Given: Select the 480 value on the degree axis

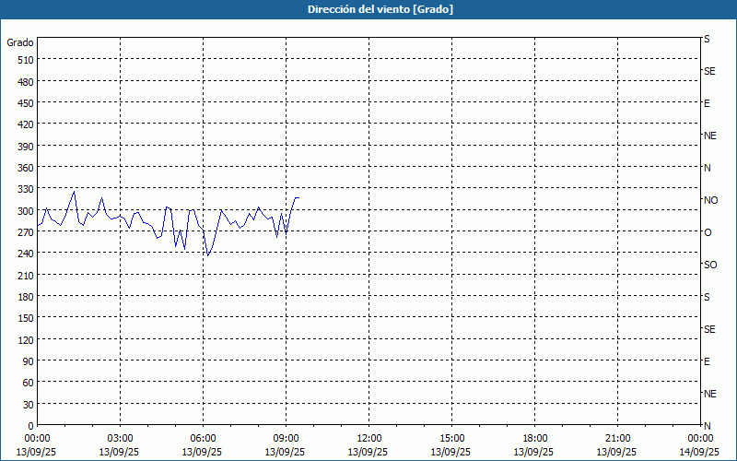Looking at the screenshot, I should tap(26, 82).
